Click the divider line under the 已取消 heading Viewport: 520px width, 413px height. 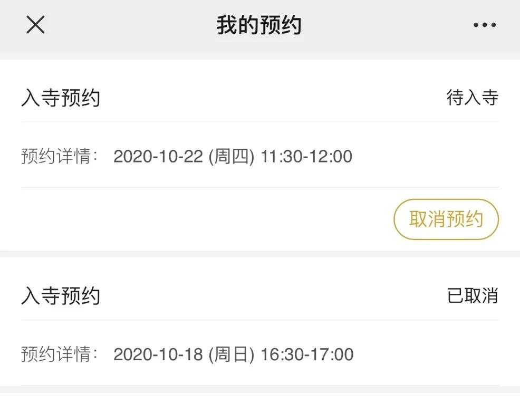coord(260,320)
